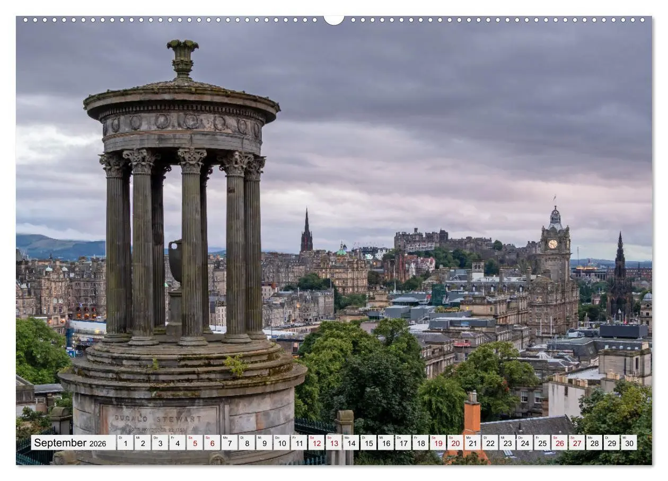This screenshot has height=481, width=668.
Task: Select the red Saturday 5 cell
Action: click(195, 443)
